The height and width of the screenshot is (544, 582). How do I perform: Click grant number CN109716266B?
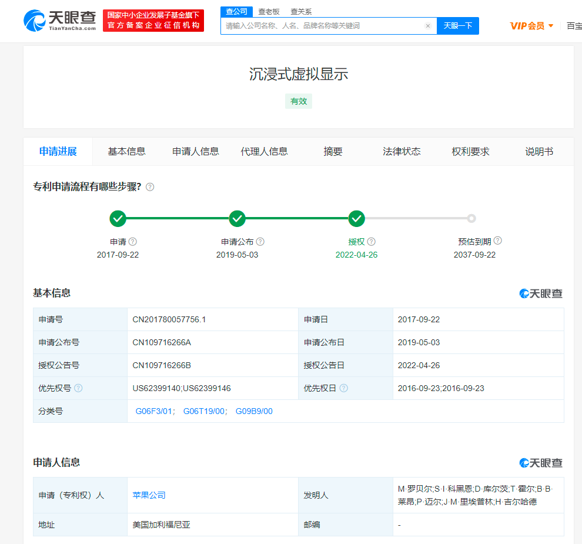click(x=162, y=365)
